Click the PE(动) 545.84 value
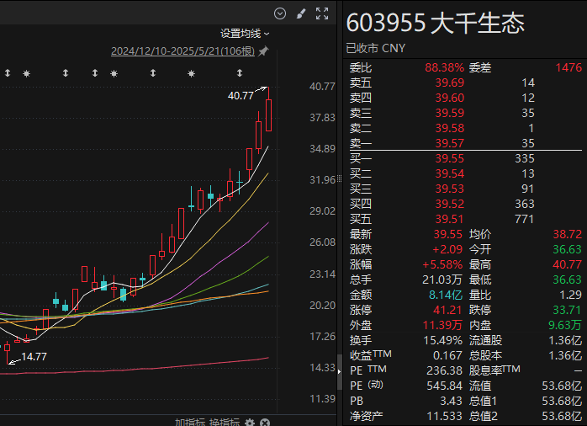 pyautogui.click(x=445, y=386)
